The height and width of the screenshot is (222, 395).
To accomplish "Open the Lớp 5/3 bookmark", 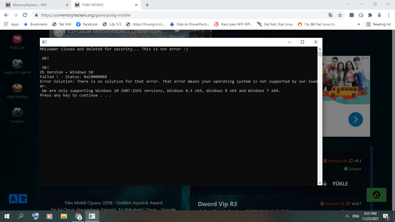I will tap(112, 24).
